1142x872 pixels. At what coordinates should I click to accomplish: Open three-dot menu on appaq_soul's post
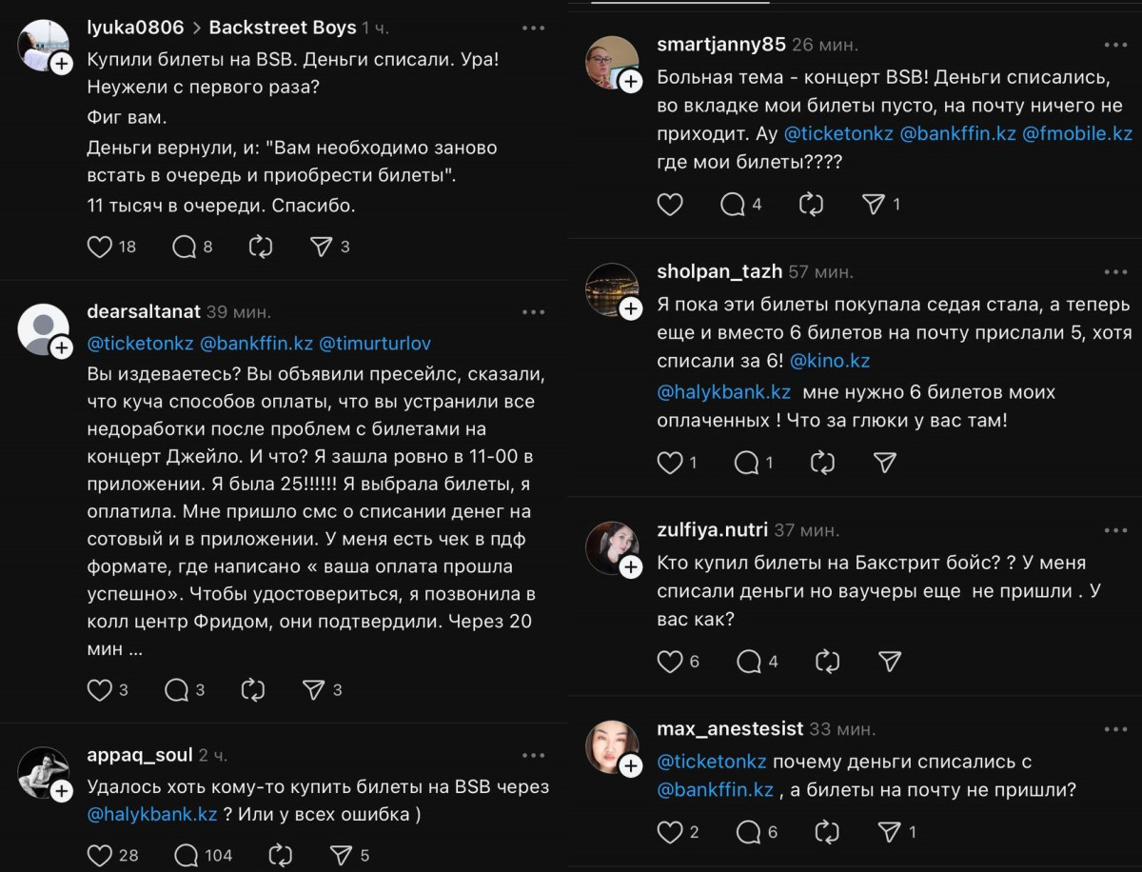(x=533, y=756)
